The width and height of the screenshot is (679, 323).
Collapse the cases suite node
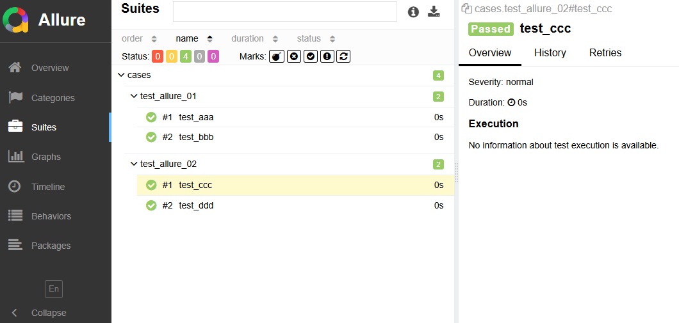pyautogui.click(x=121, y=75)
